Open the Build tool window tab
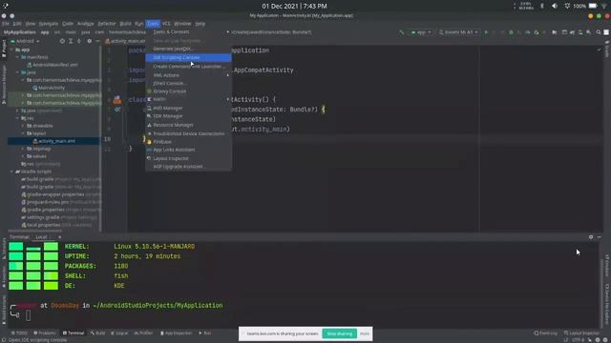Viewport: 611px width, 343px height. (97, 333)
